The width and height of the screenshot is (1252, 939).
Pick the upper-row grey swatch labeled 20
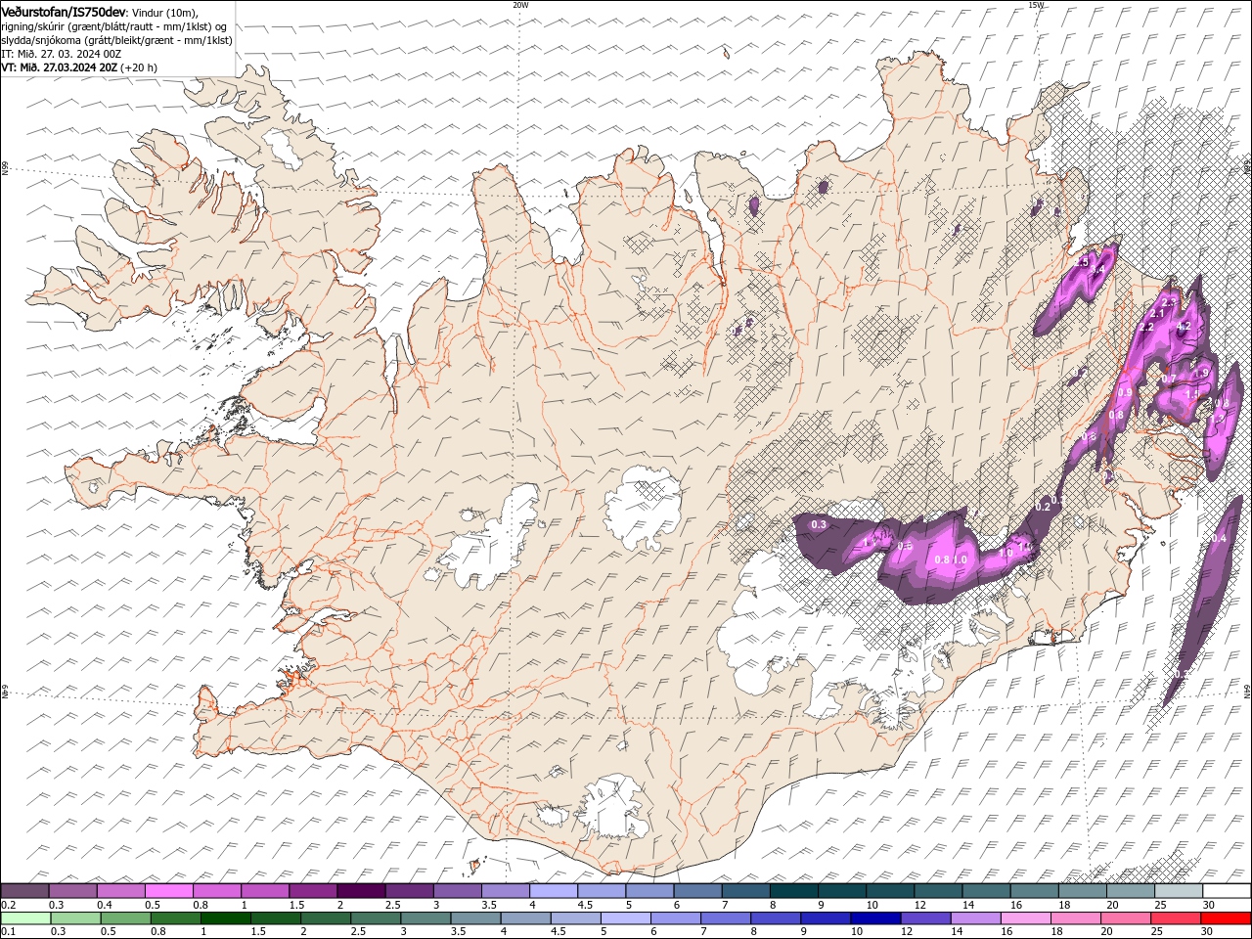click(1131, 891)
